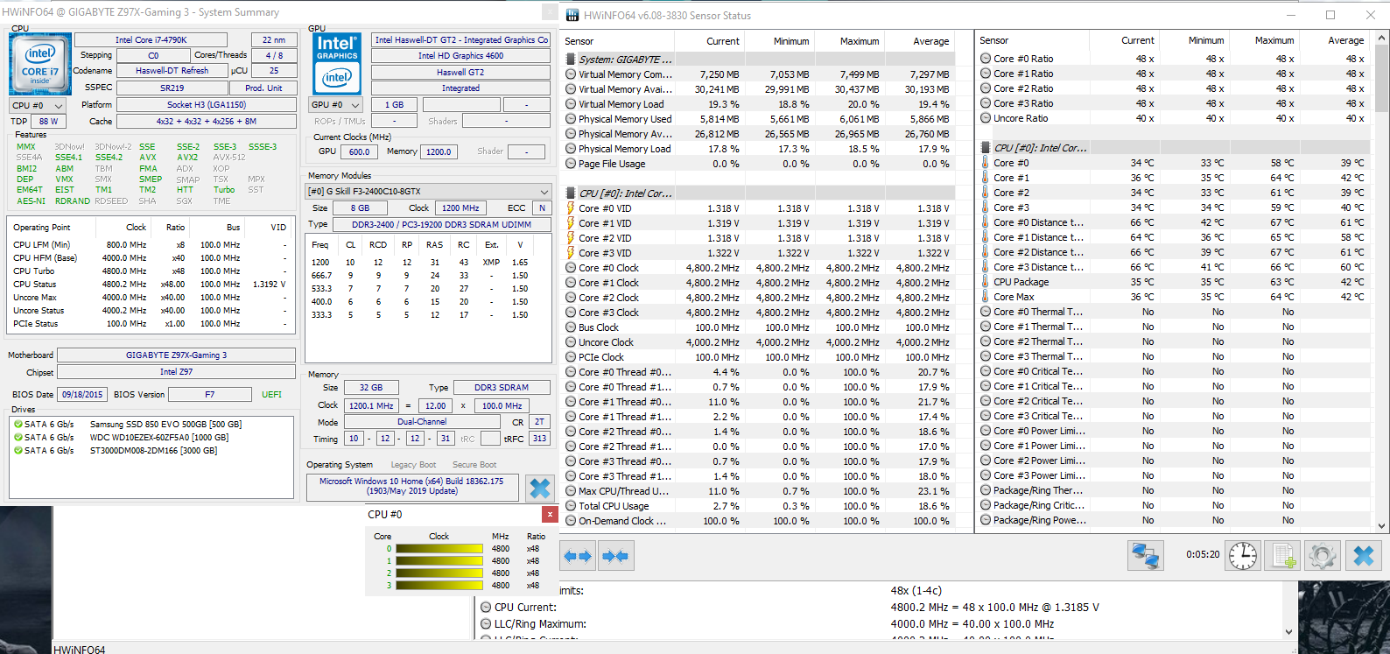The width and height of the screenshot is (1390, 654).
Task: Click the Core 3 yellow clock bar
Action: (439, 586)
